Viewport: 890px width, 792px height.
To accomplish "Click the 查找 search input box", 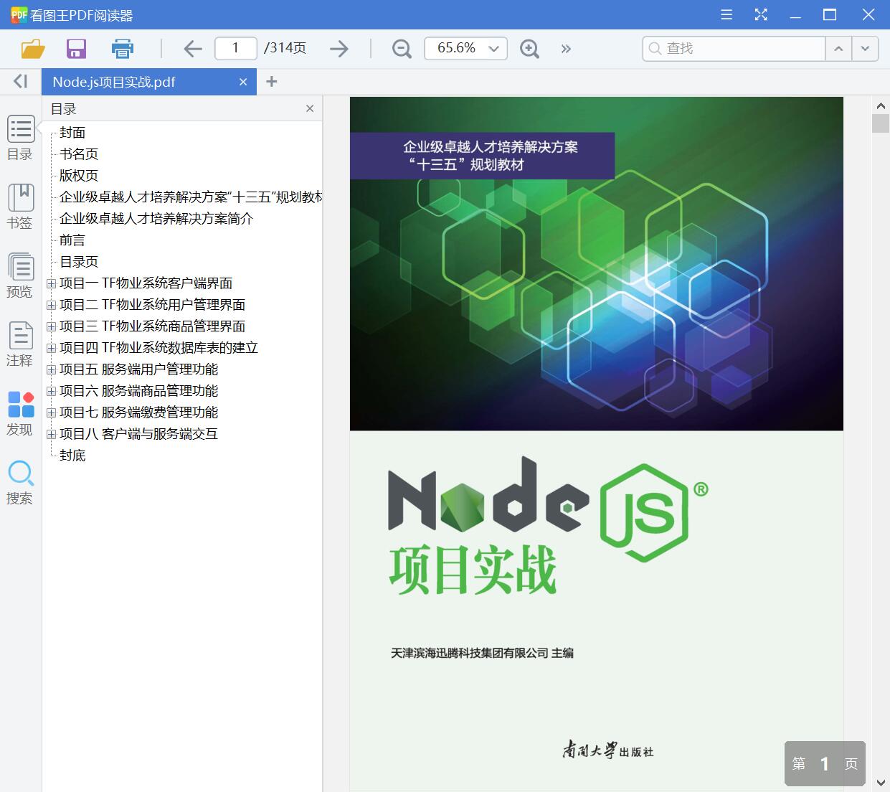I will click(734, 48).
